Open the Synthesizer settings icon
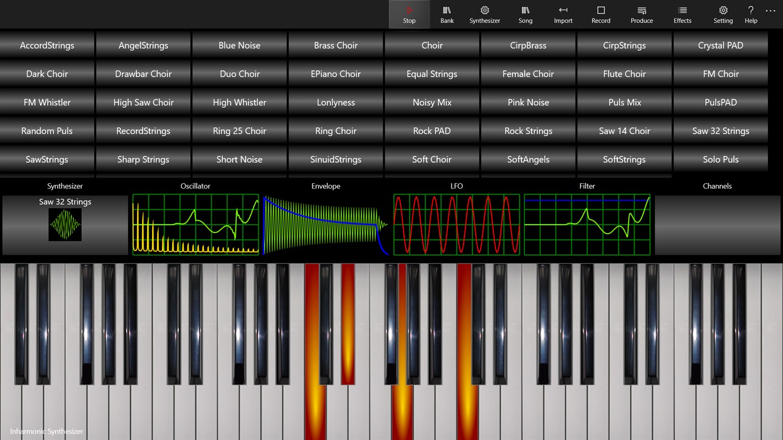Screen dimensions: 783x440 [x=485, y=14]
